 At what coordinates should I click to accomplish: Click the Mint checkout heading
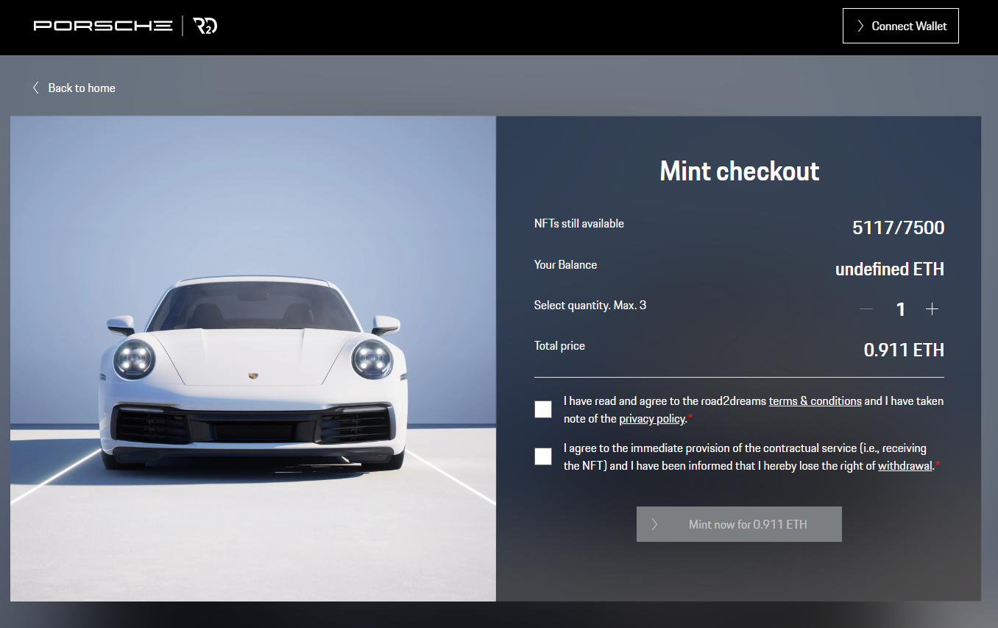[739, 171]
